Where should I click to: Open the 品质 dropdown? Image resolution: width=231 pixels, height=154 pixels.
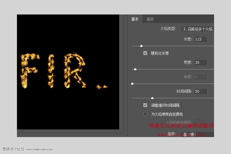click(197, 134)
